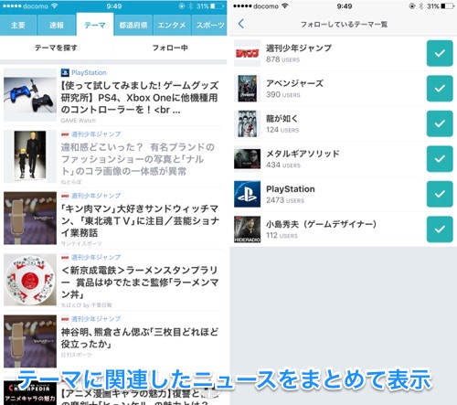Screen dimensions: 457x405
Task: Click the right screen Bluetooth status icon
Action: point(420,6)
